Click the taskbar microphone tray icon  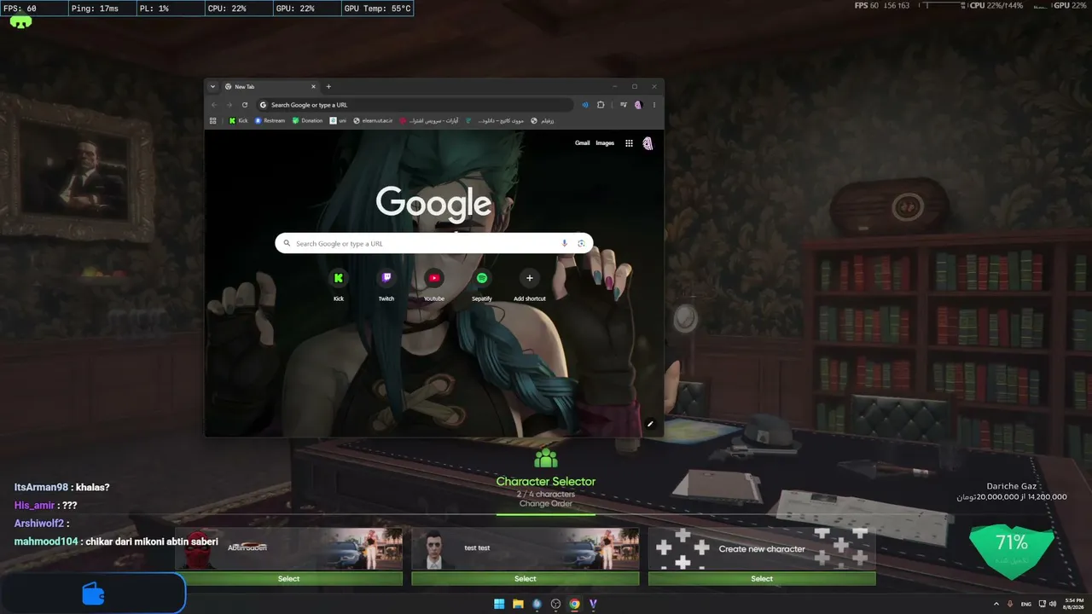coord(1010,604)
